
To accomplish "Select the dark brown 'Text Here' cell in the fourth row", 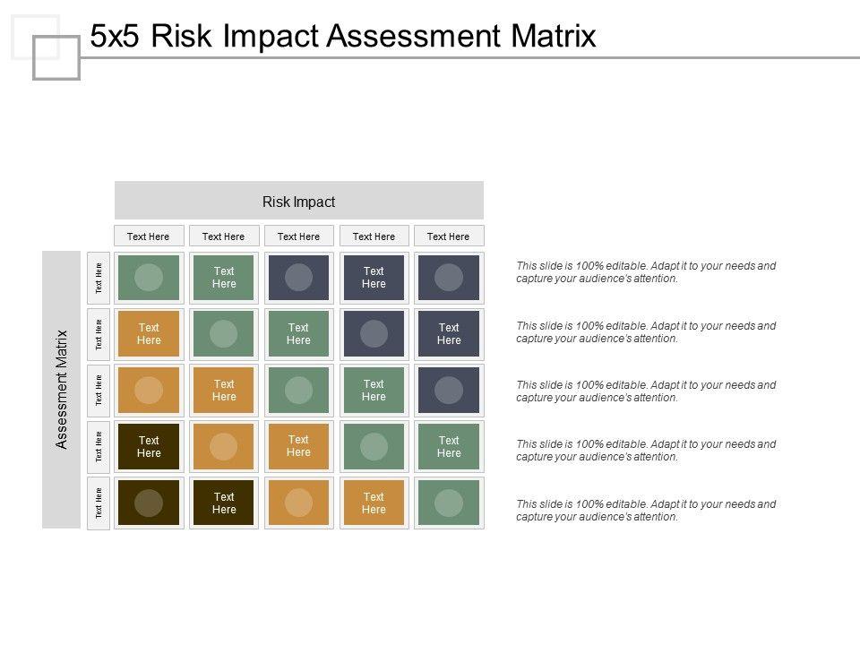I will point(149,447).
